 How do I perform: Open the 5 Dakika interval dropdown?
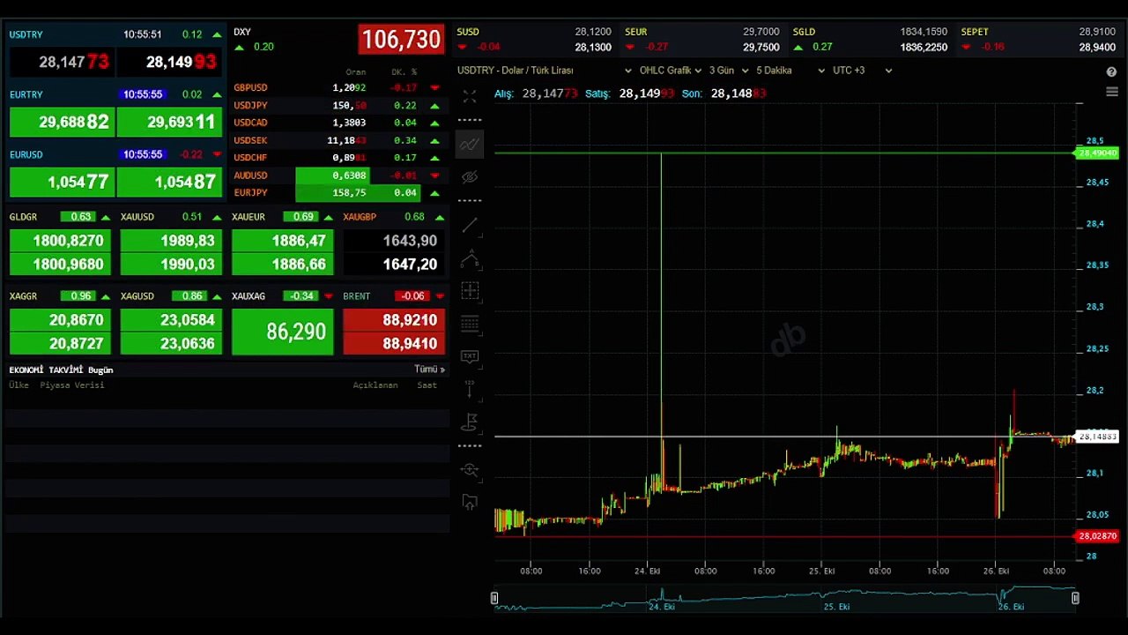pyautogui.click(x=790, y=71)
